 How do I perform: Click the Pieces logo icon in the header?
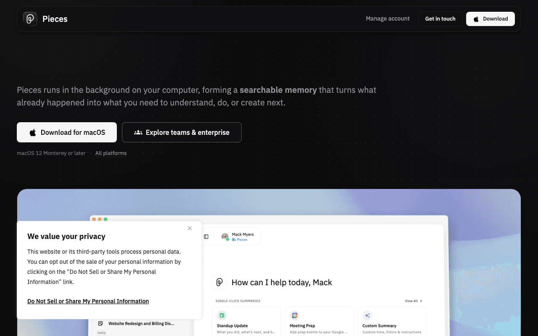(x=30, y=19)
